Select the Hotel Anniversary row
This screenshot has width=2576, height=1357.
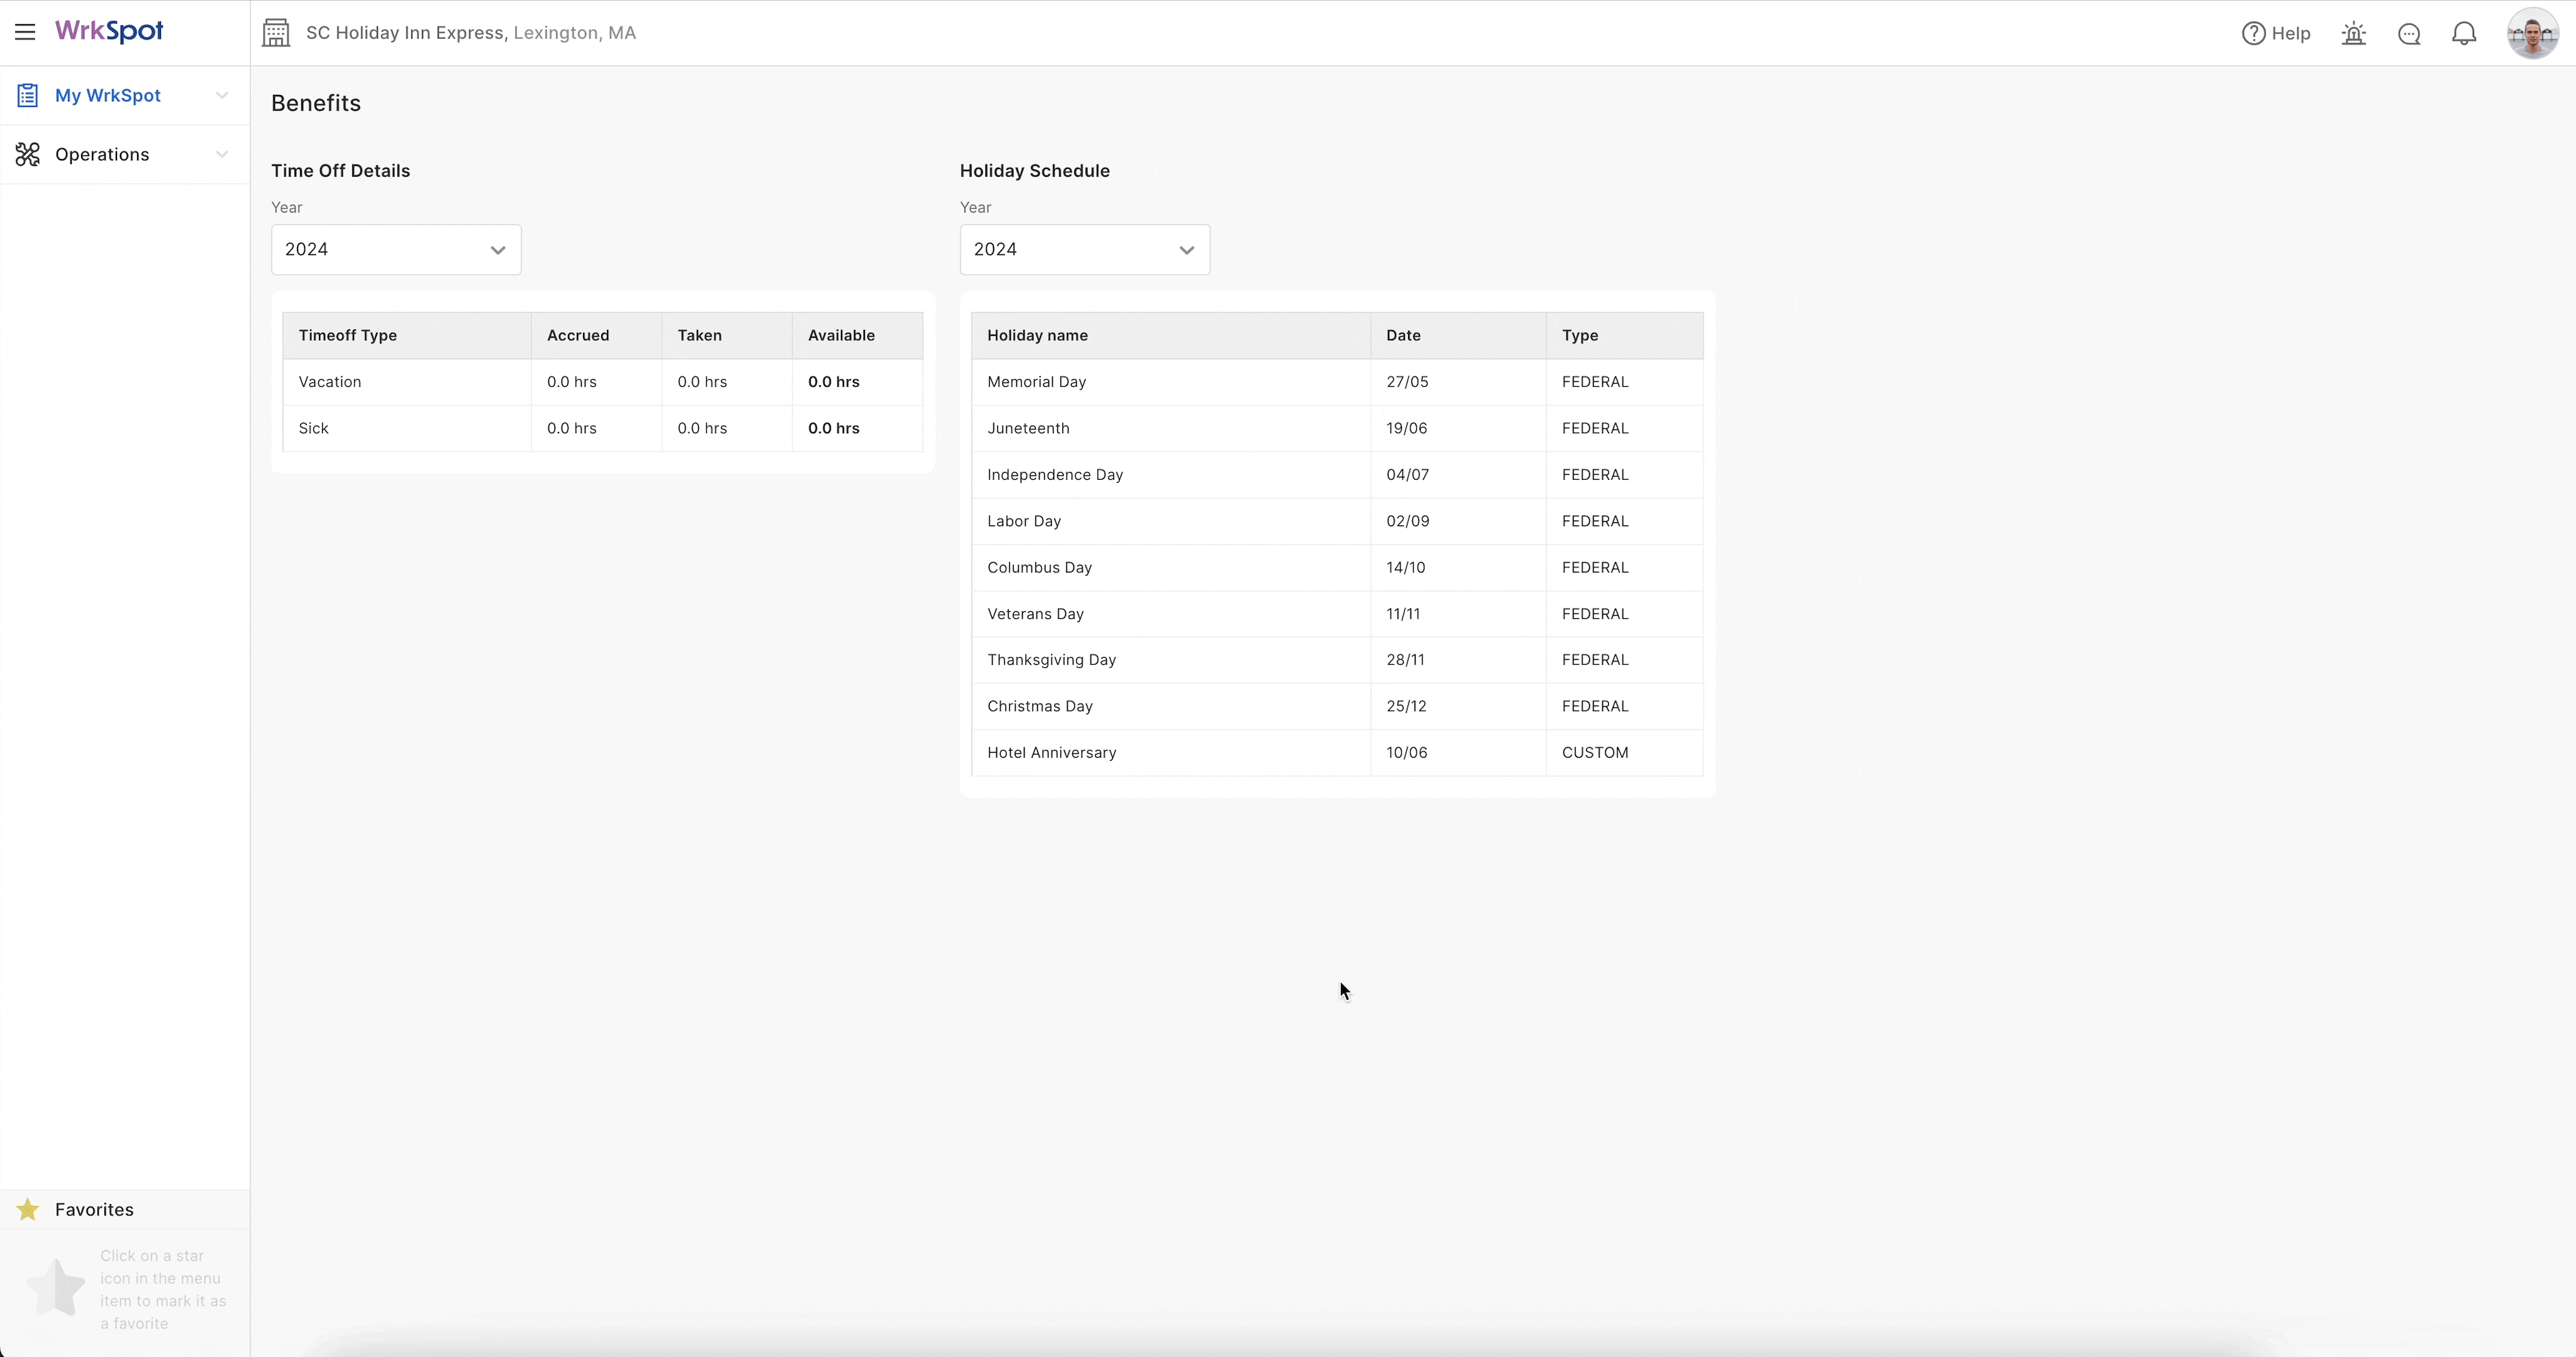pos(1337,753)
